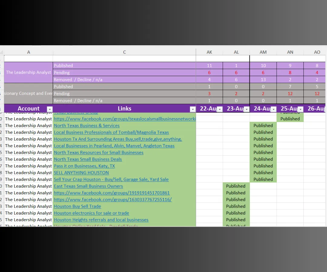327x272 pixels.
Task: Select Published cell in North Texas Business & Services row
Action: pos(263,125)
